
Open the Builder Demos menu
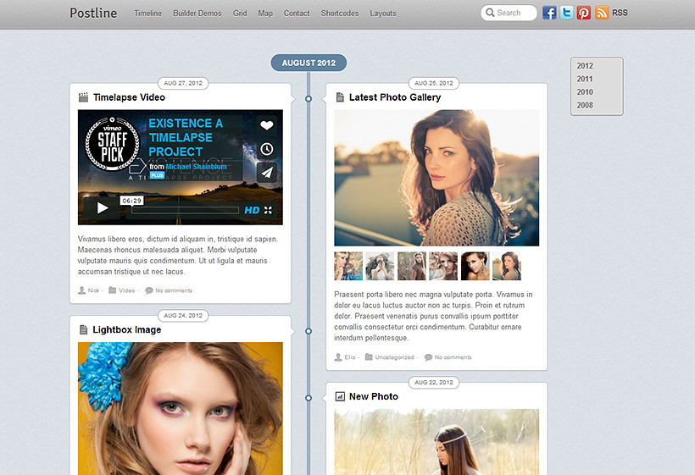(x=197, y=14)
